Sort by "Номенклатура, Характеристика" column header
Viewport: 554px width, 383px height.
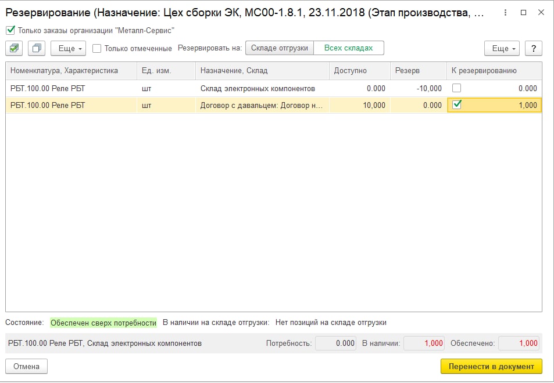click(x=72, y=71)
